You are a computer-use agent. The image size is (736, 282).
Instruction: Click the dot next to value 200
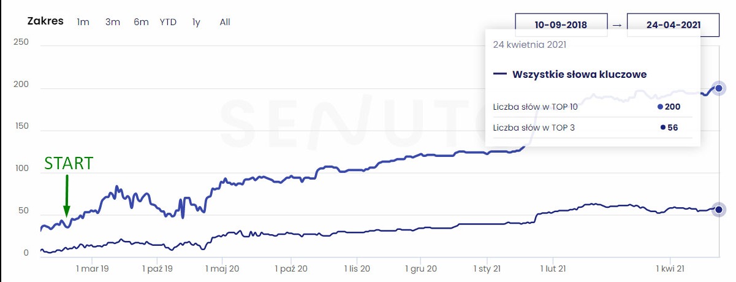[x=660, y=107]
